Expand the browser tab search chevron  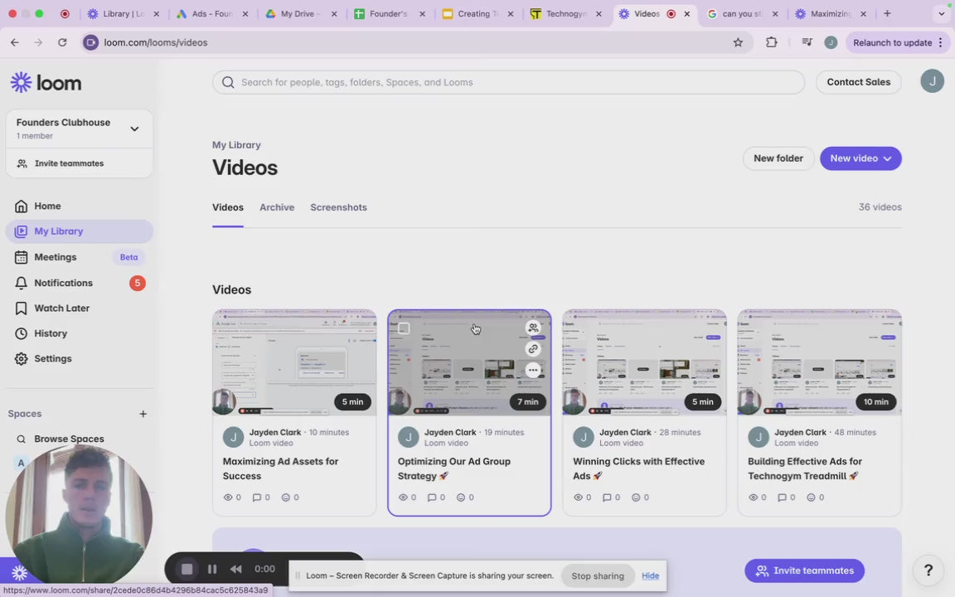pos(941,14)
